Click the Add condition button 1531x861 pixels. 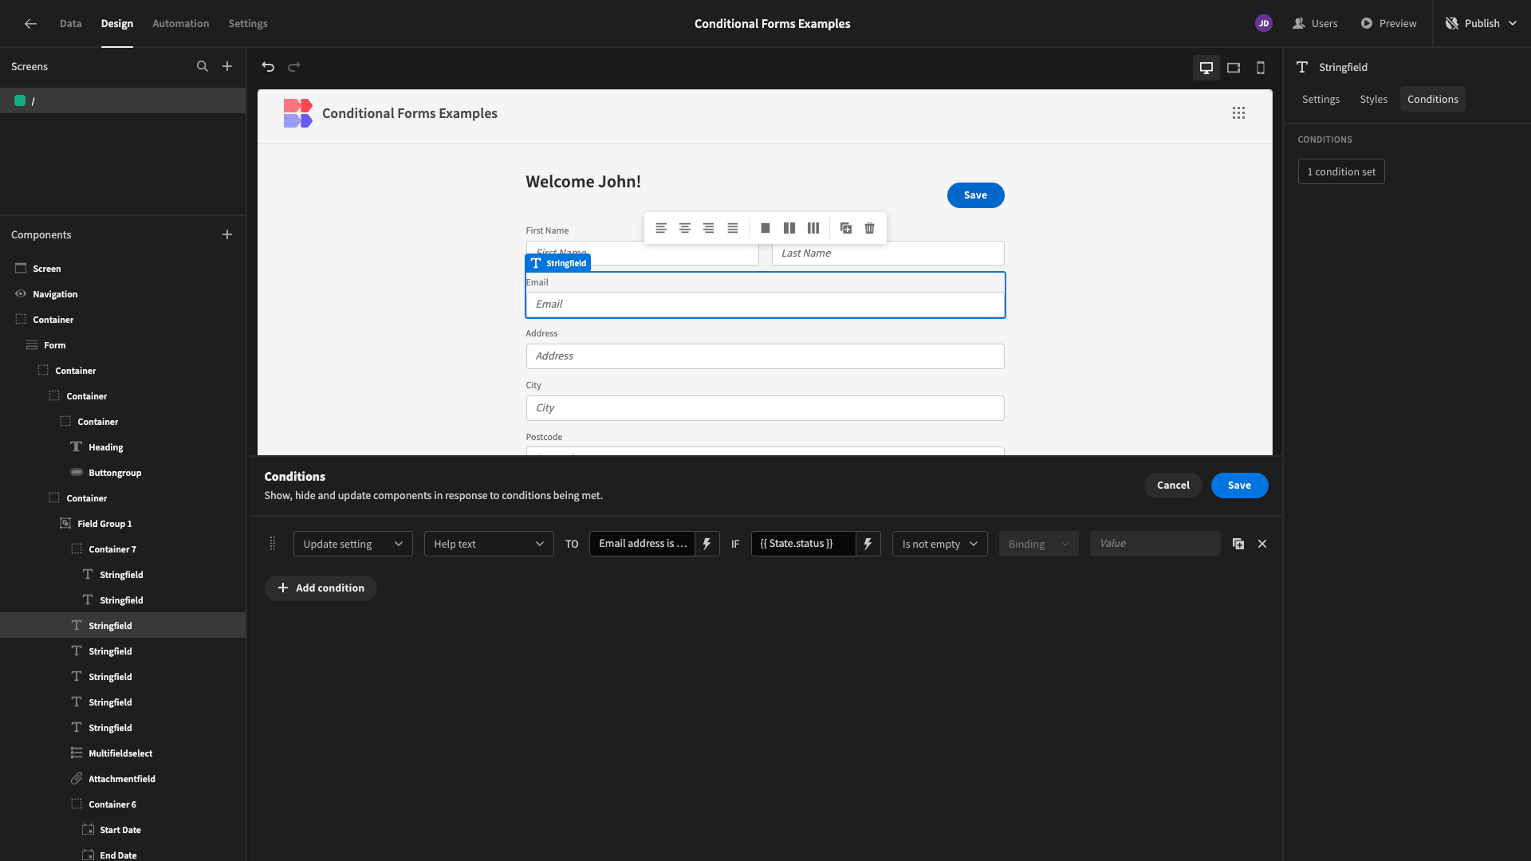[321, 588]
